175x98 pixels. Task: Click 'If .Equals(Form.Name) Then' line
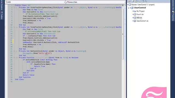(x=43, y=64)
